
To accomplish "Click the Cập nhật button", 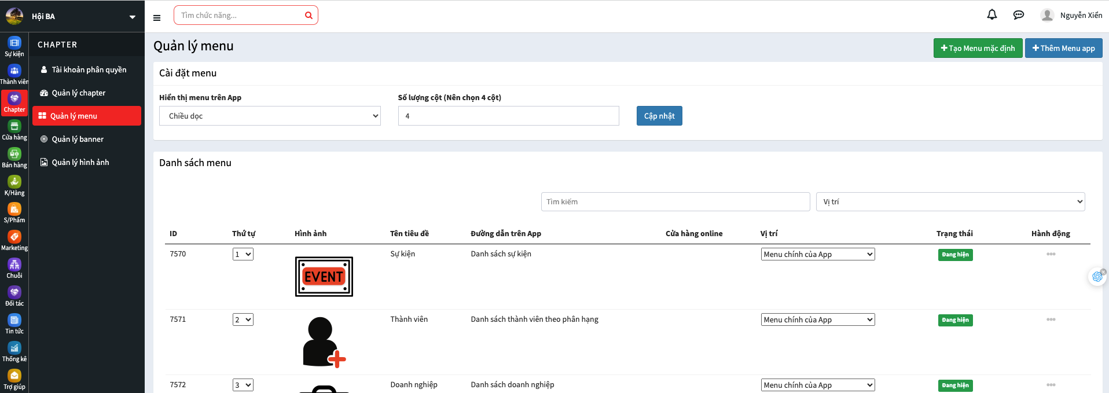I will [659, 116].
